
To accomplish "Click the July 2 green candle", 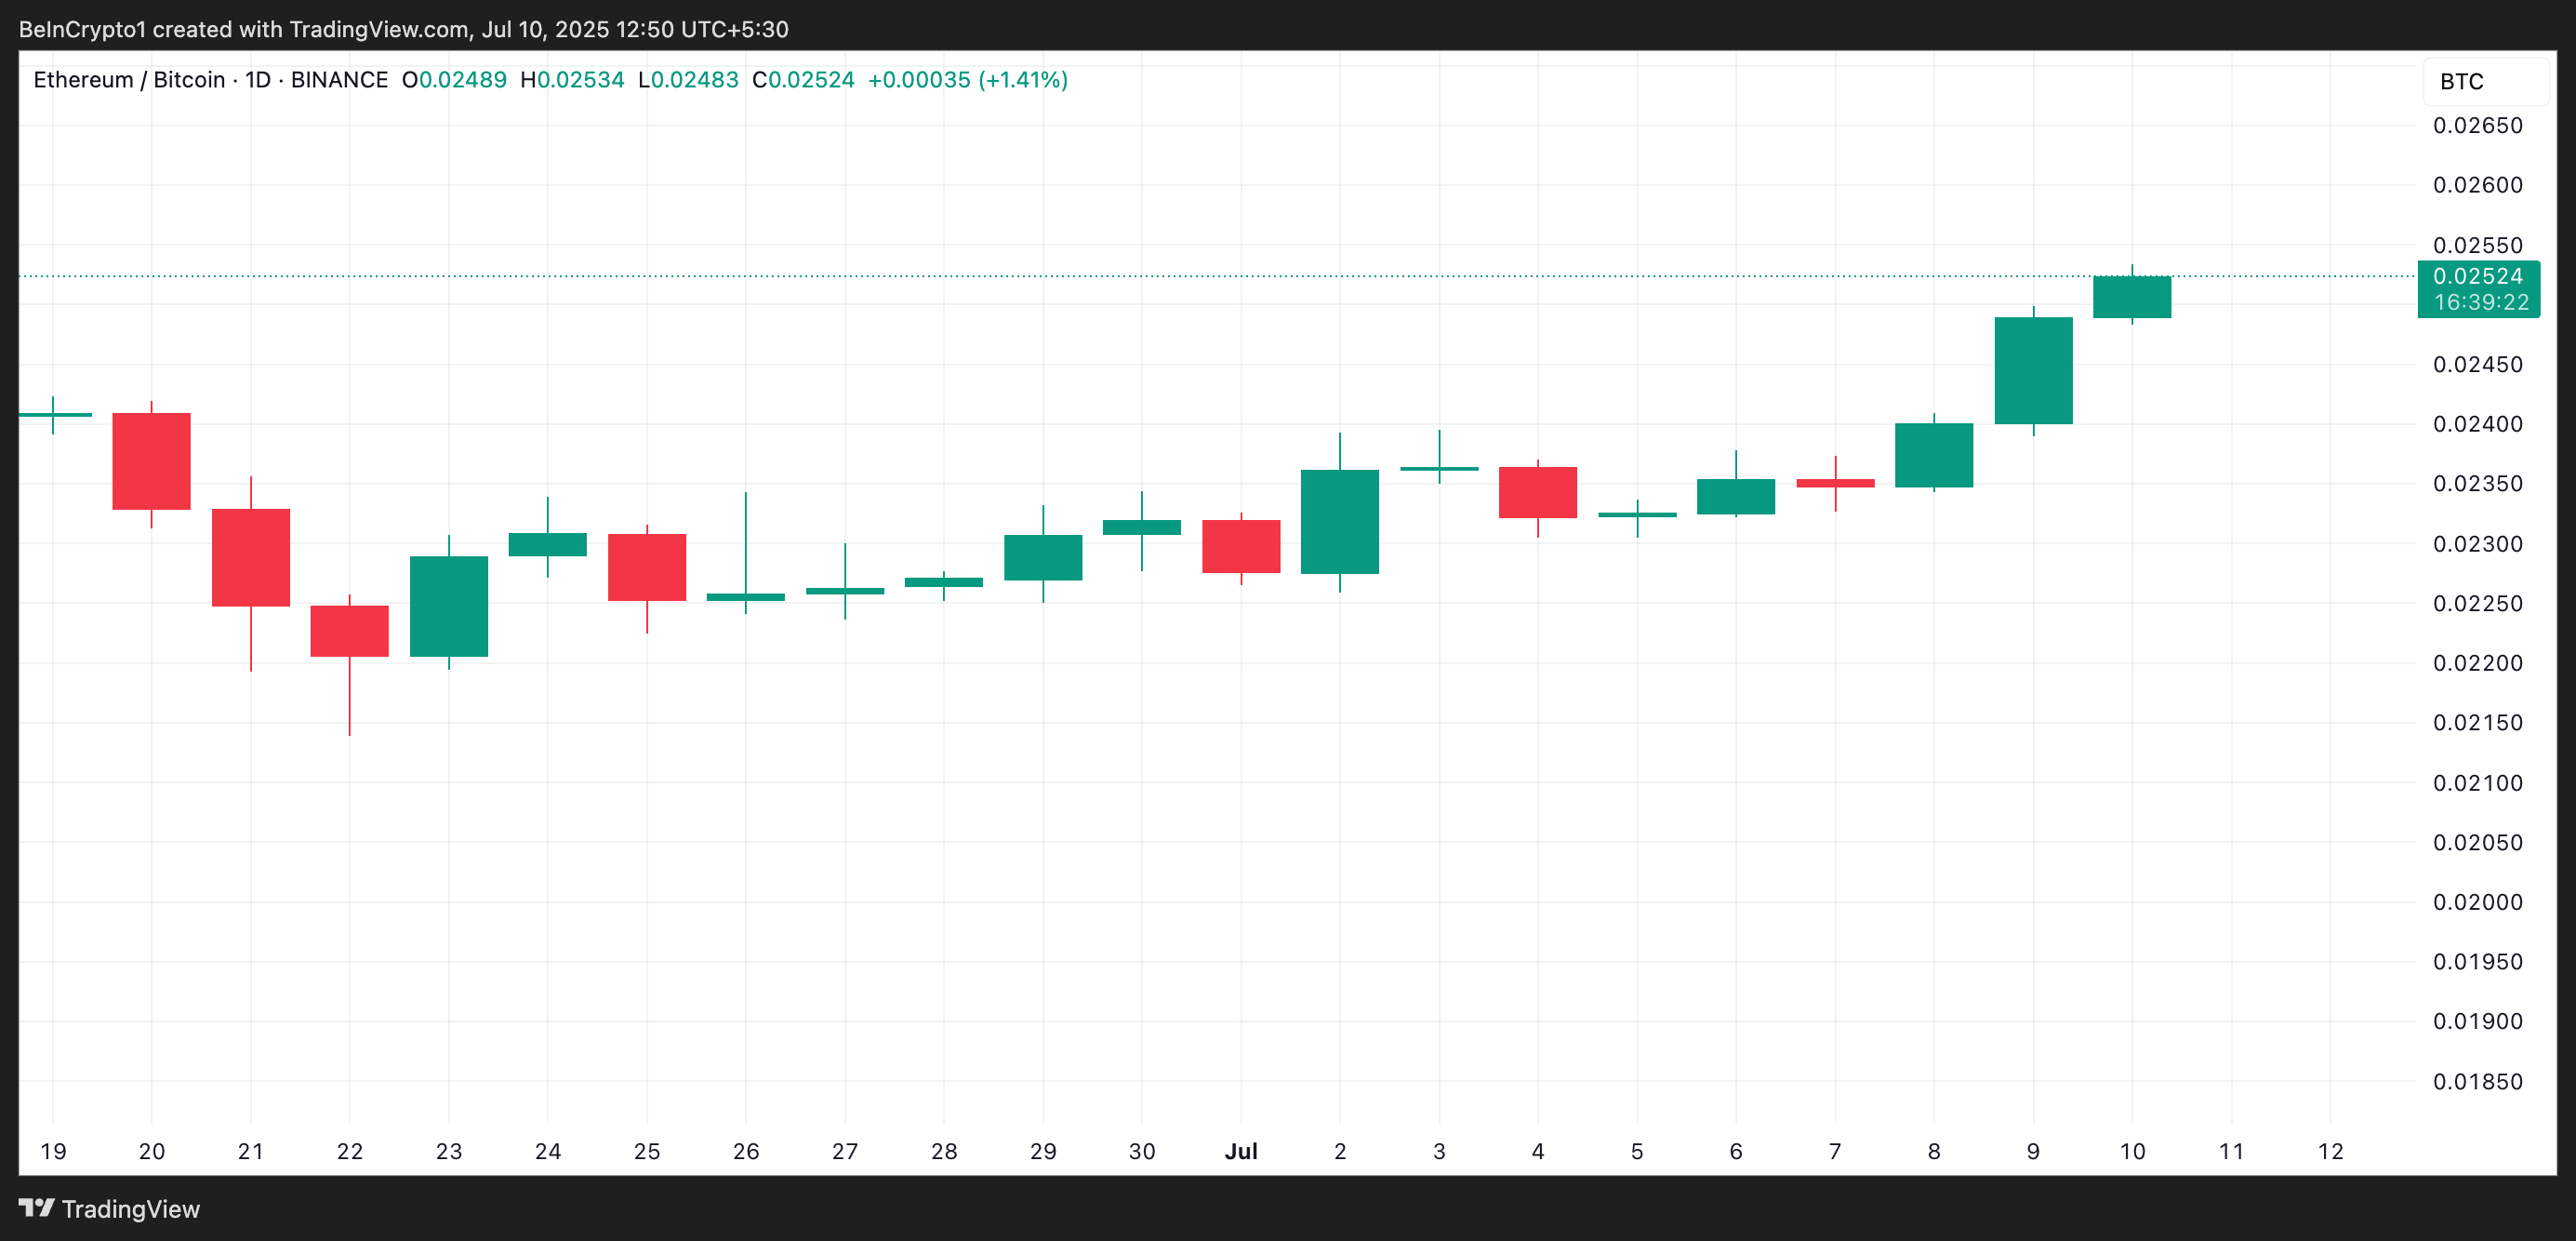I will coord(1339,521).
